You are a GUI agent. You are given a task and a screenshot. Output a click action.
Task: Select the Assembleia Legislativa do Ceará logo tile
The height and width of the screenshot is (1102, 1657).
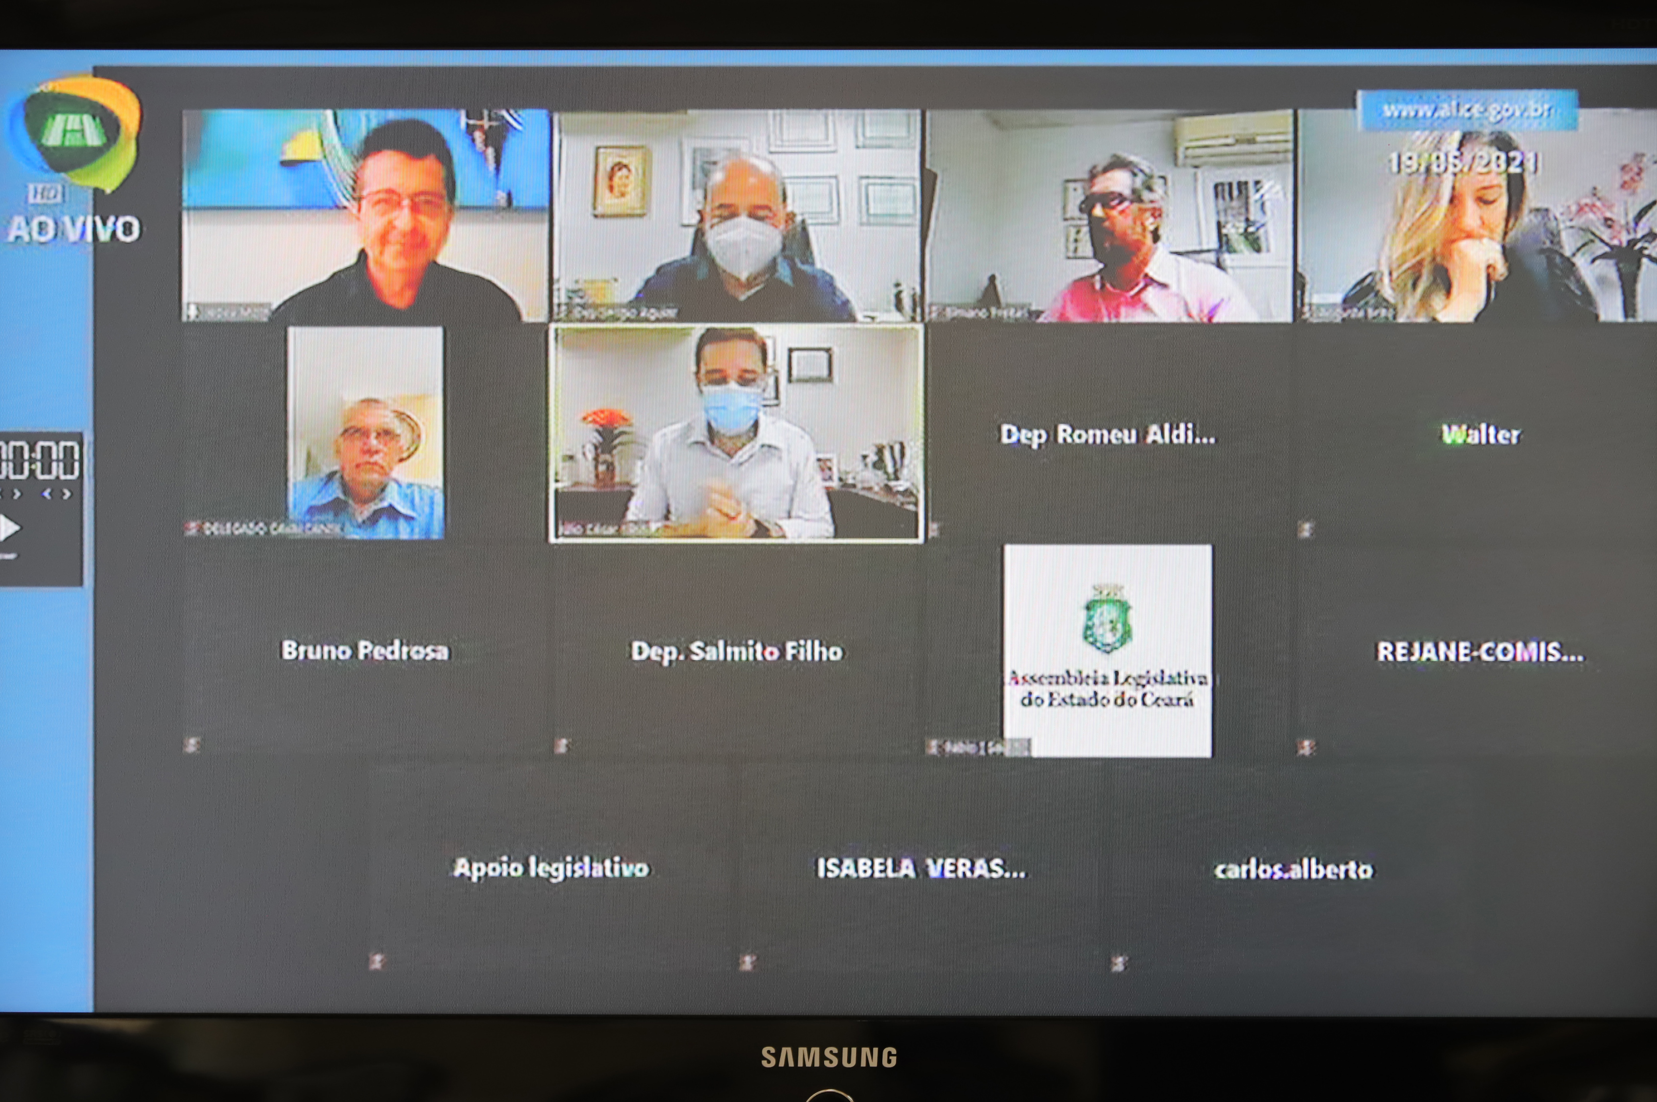tap(1107, 650)
